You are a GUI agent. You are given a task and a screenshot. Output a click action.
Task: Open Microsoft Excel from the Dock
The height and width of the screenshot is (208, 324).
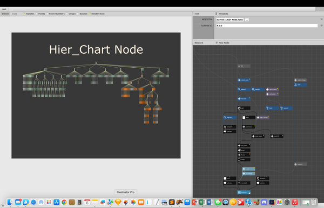pos(202,202)
